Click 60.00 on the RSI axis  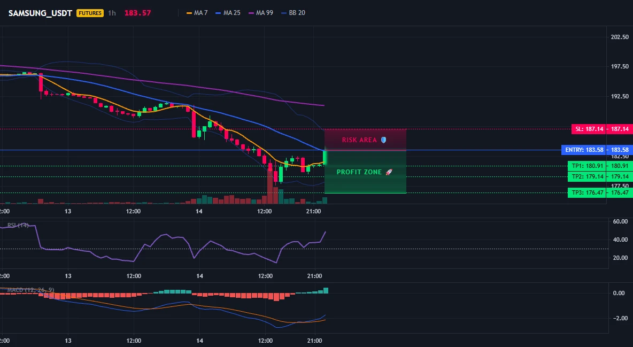pos(620,221)
